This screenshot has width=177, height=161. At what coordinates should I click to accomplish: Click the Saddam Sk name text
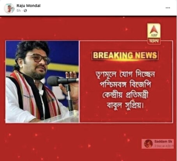tap(163, 142)
